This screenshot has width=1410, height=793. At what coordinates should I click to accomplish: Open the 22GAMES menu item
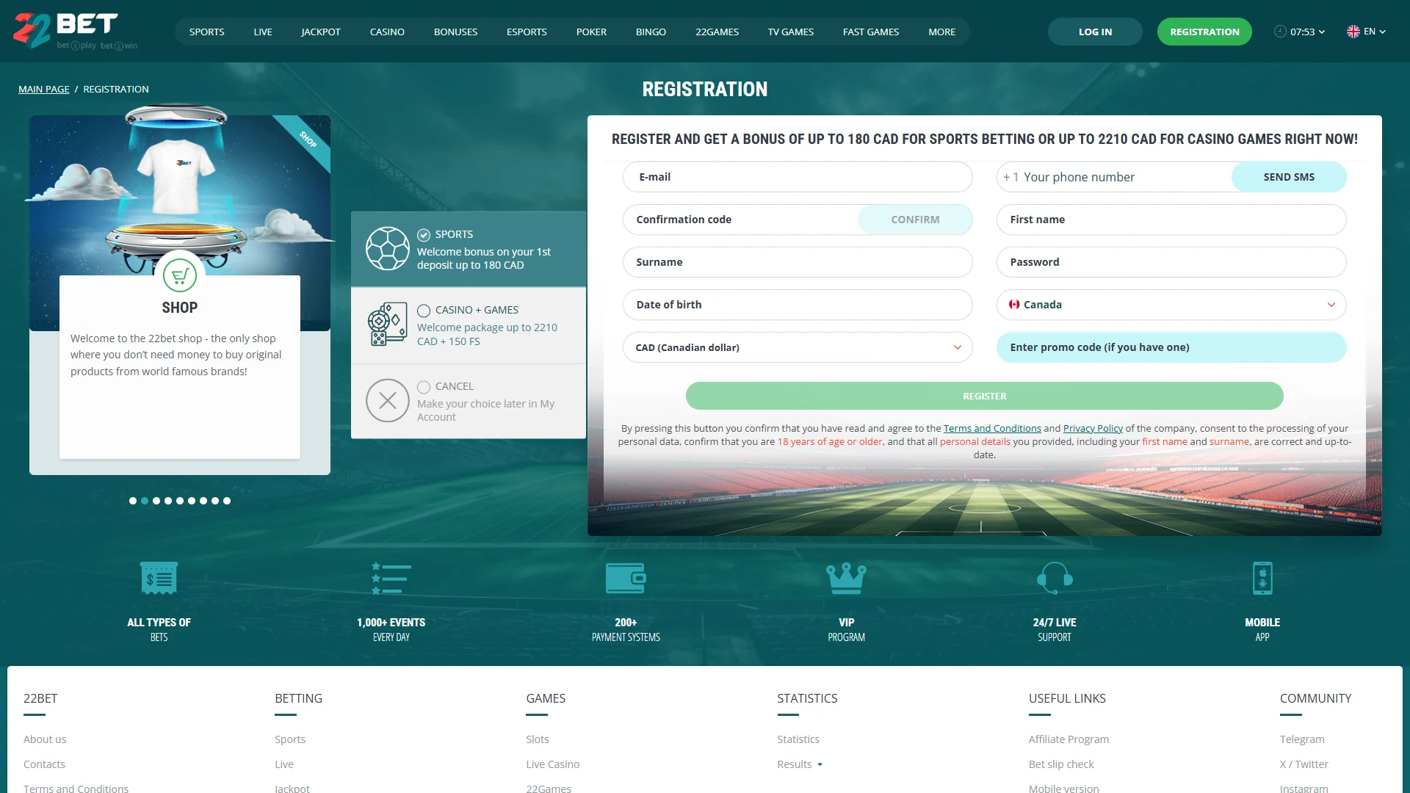[x=717, y=32]
